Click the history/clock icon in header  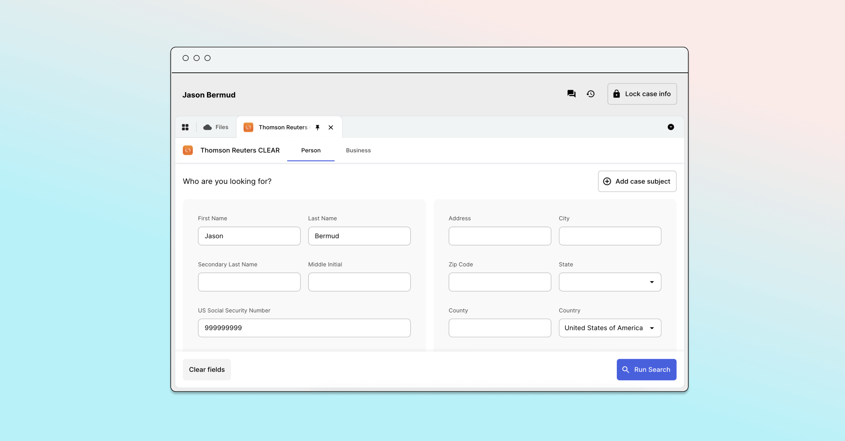(x=591, y=94)
